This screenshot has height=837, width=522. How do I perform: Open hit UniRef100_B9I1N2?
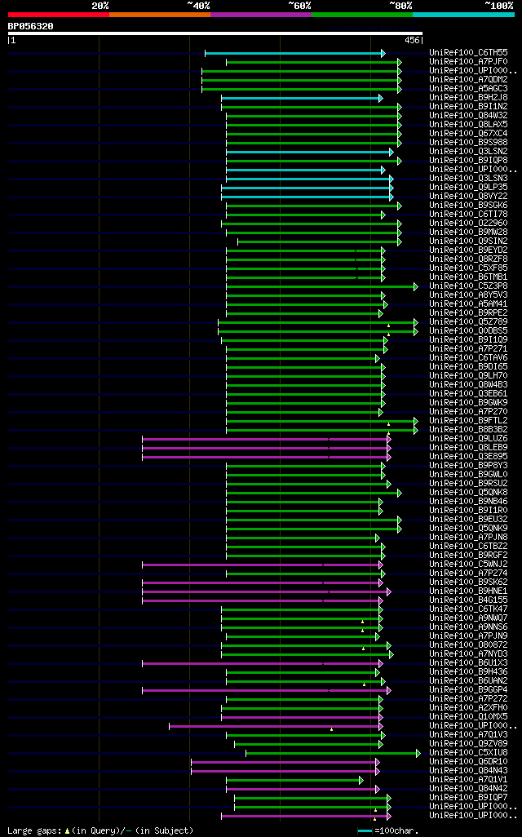click(x=469, y=106)
